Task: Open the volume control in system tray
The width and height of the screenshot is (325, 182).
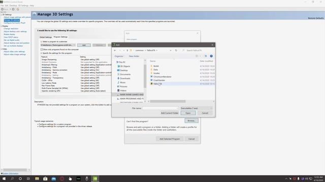Action: (x=307, y=178)
